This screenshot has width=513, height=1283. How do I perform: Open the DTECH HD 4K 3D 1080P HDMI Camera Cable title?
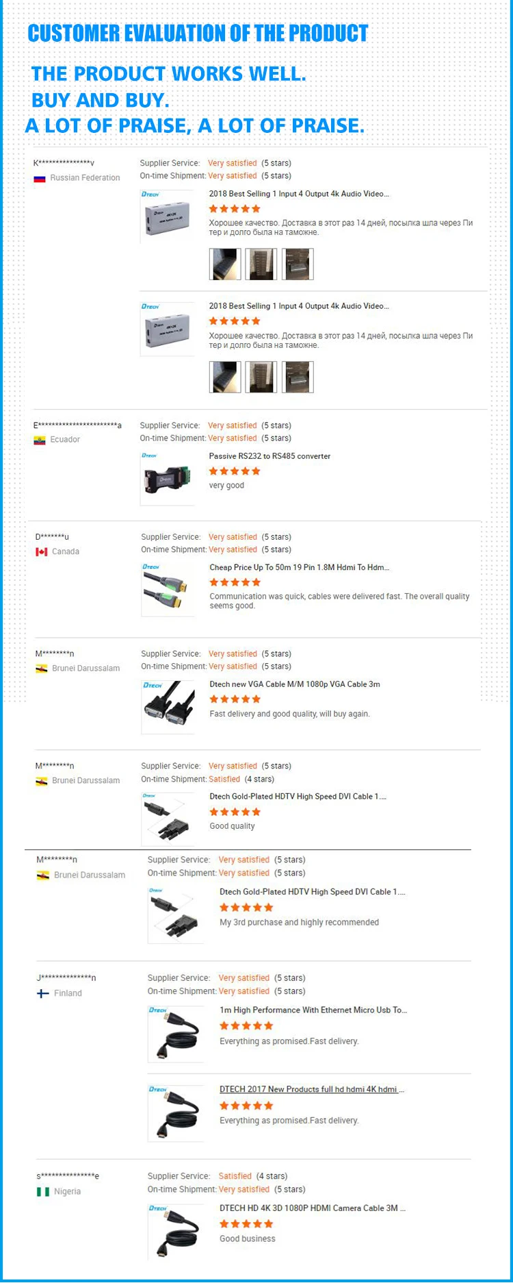tap(313, 1208)
